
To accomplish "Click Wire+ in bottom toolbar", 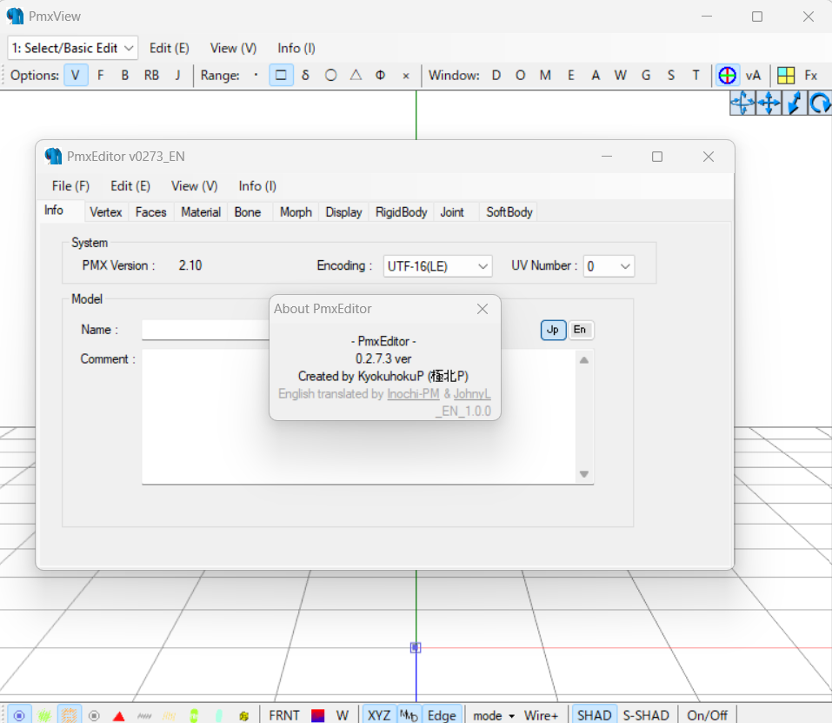I will pos(542,715).
